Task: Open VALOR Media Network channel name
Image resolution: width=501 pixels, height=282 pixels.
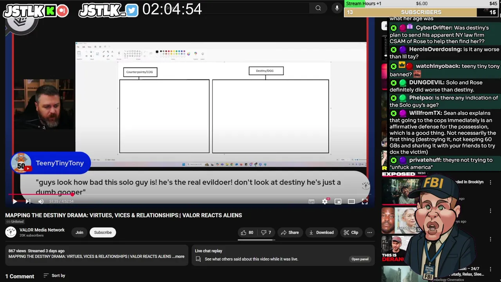Action: coord(42,230)
